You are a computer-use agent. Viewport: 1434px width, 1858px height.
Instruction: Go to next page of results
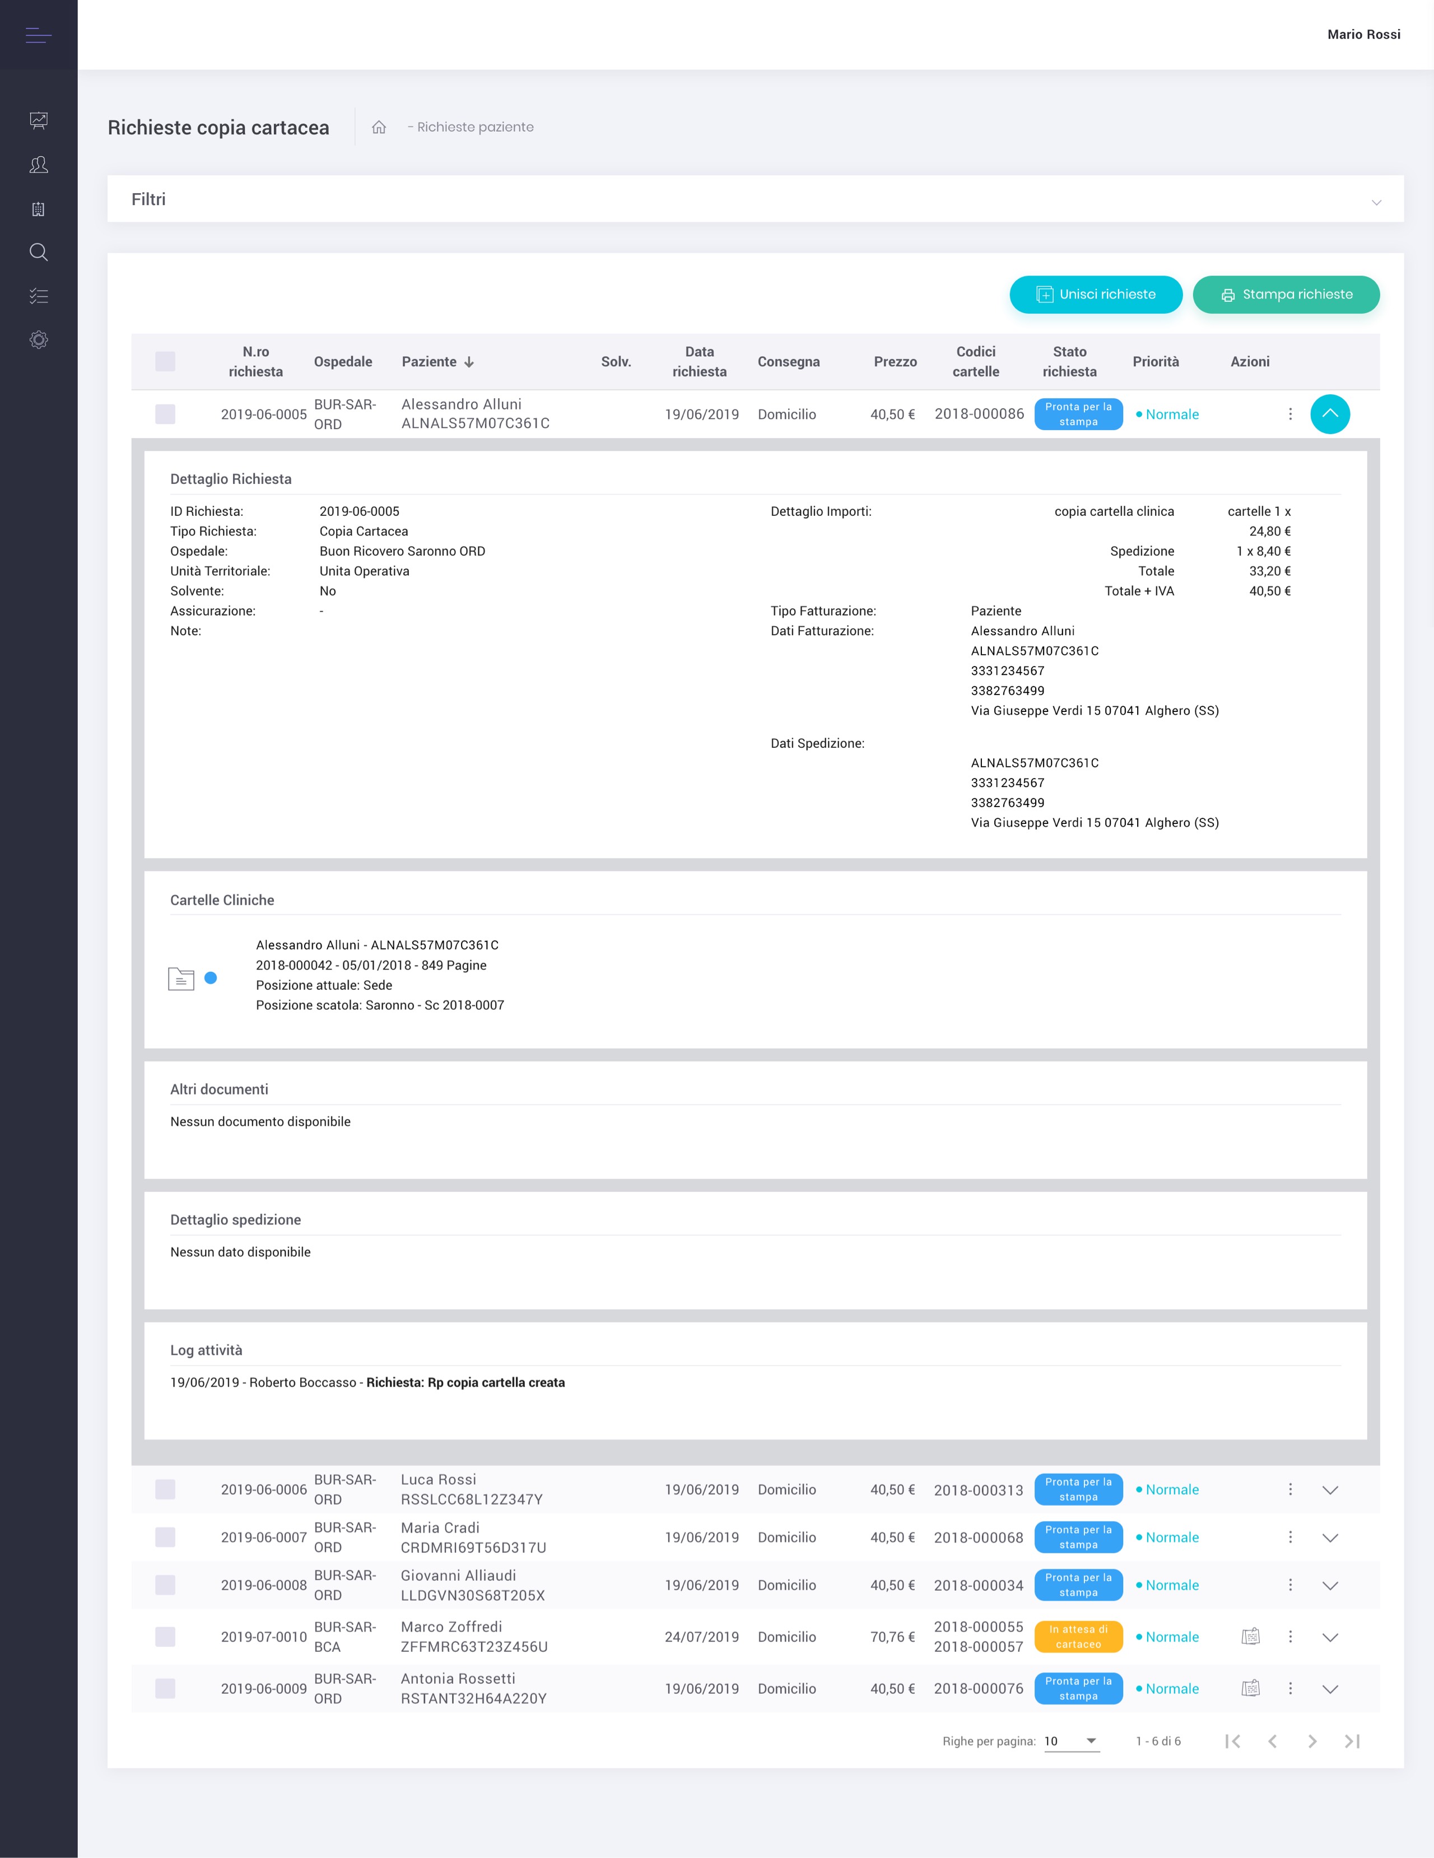pos(1312,1741)
